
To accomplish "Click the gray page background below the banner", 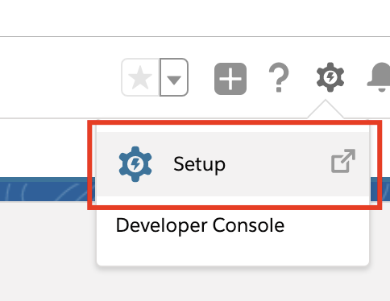I will pos(46,249).
